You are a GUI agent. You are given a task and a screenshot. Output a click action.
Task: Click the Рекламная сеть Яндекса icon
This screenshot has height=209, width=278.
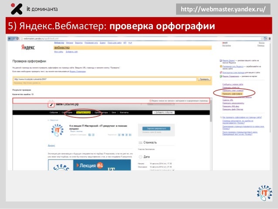221,66
